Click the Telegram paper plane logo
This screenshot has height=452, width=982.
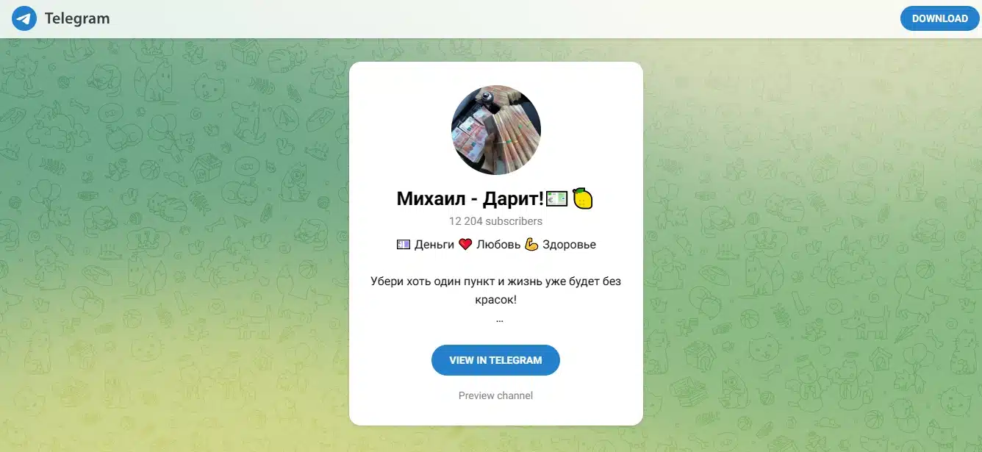click(x=24, y=18)
